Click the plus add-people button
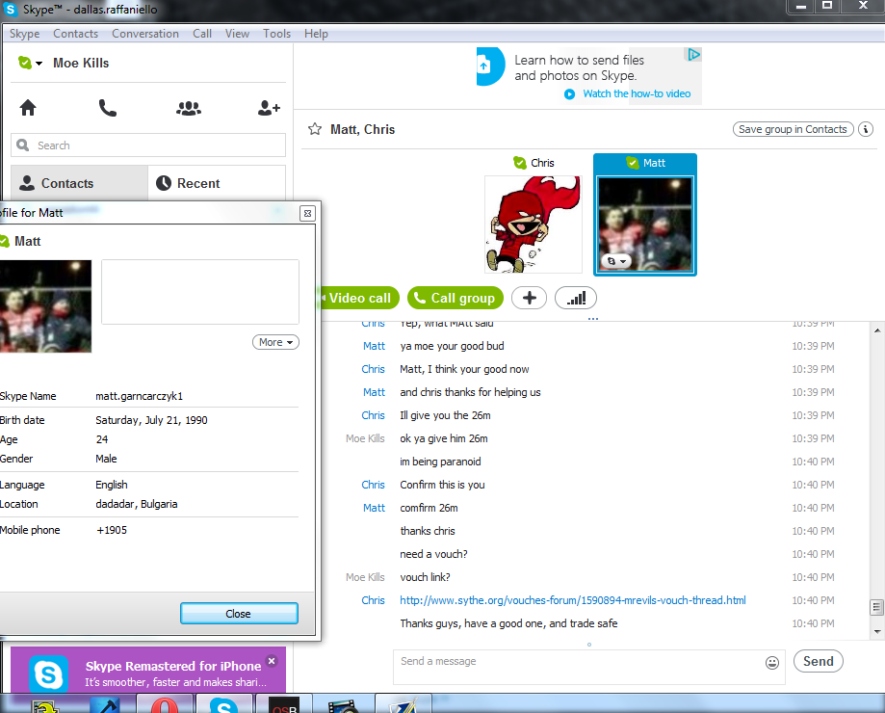The height and width of the screenshot is (713, 885). (x=529, y=298)
